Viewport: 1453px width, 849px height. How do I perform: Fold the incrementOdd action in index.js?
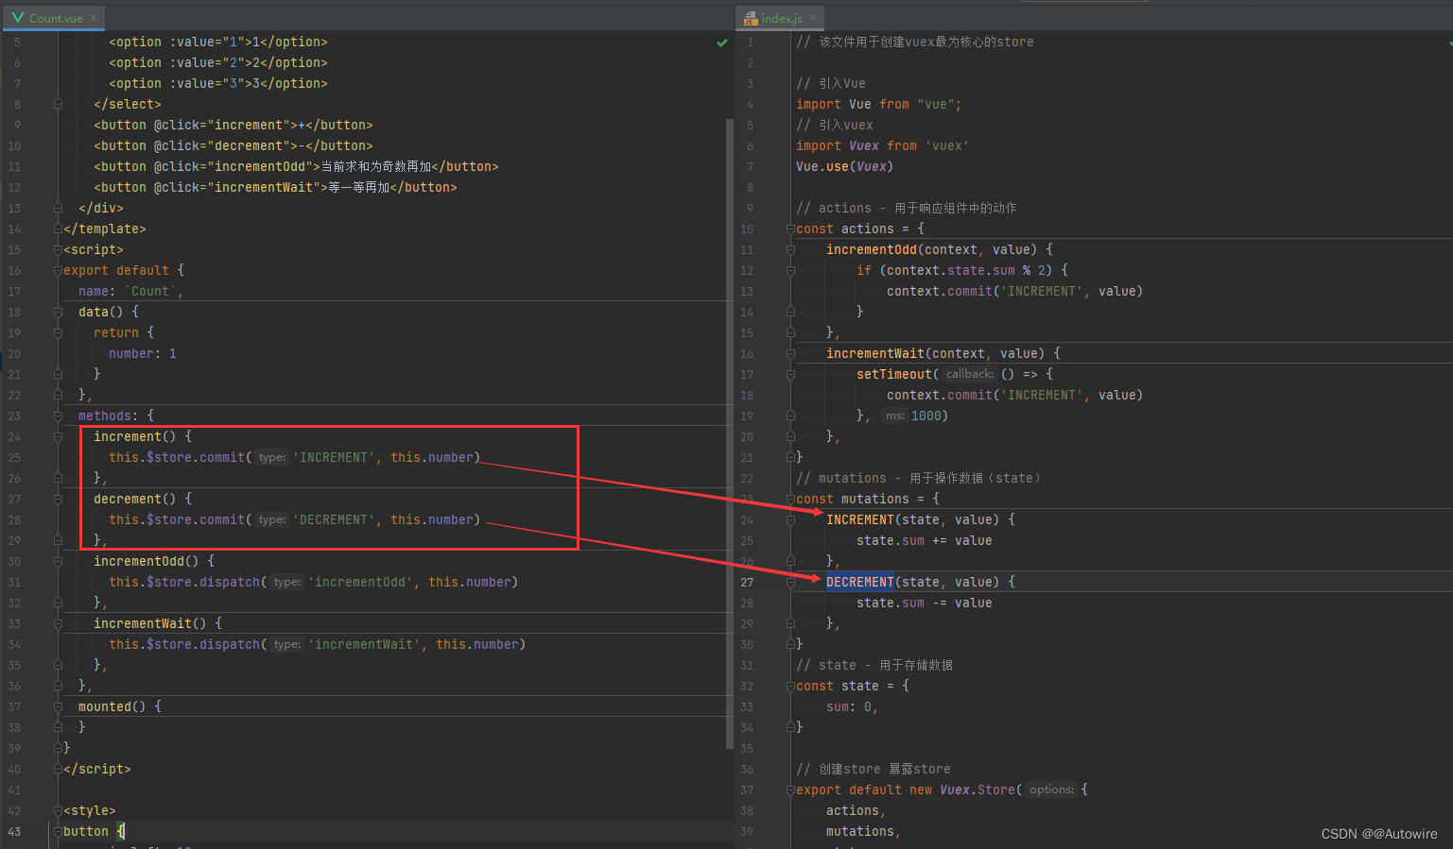click(791, 249)
